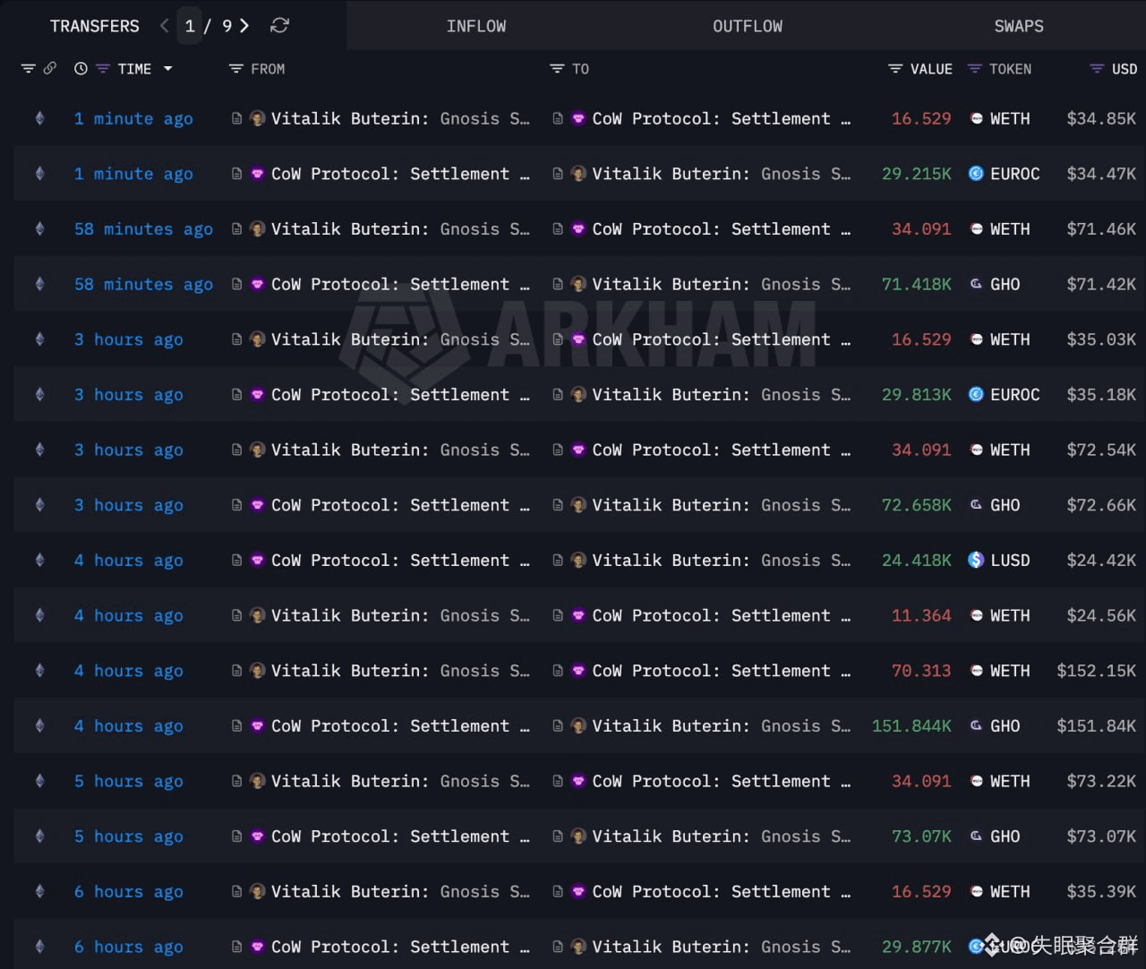
Task: Click the VALUE column header label
Action: (x=931, y=69)
